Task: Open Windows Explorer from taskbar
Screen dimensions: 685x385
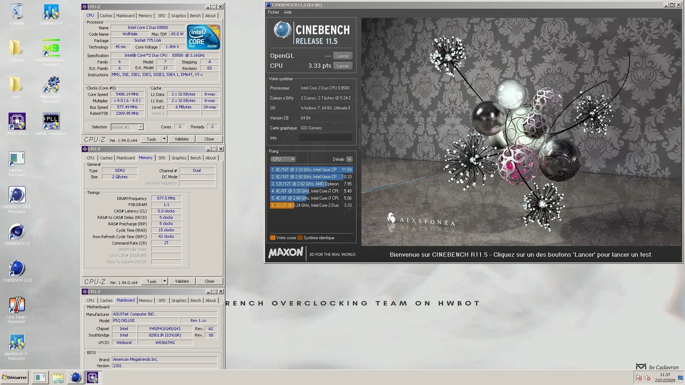Action: tap(58, 378)
